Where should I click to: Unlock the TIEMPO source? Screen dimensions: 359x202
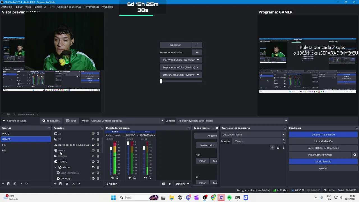[x=98, y=162]
